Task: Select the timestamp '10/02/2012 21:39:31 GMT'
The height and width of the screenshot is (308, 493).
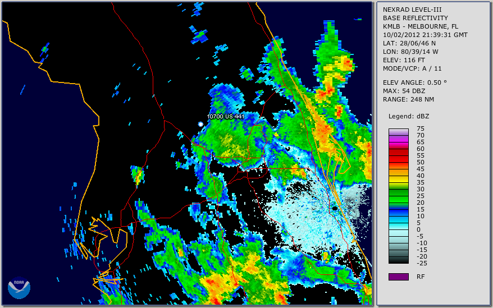Action: click(x=425, y=35)
